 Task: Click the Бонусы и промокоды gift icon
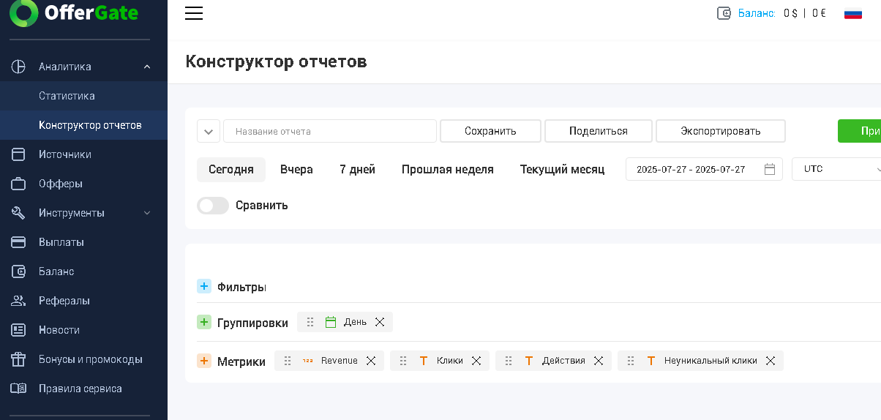click(x=18, y=359)
